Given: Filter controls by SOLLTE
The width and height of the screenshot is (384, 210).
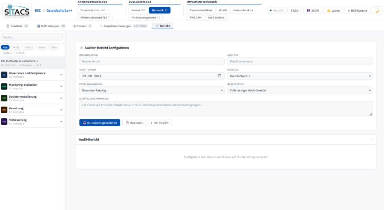Looking at the screenshot, I should (x=29, y=47).
